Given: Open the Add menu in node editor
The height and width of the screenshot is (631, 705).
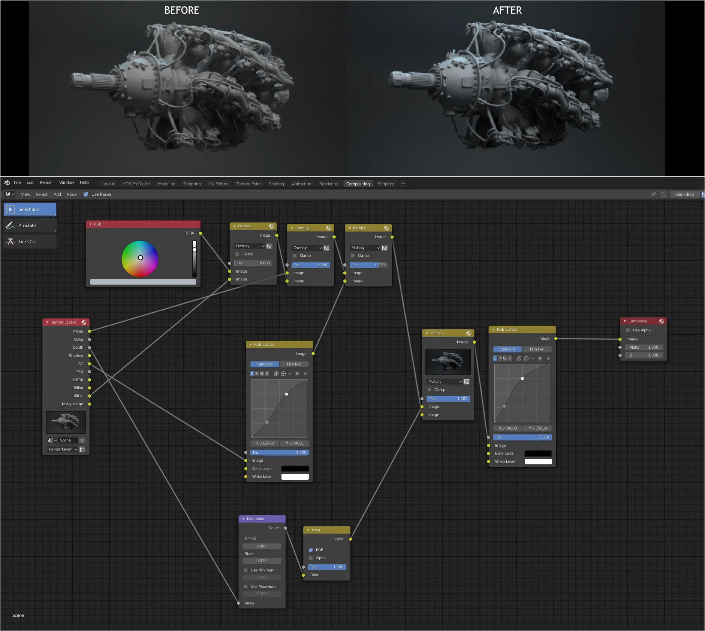Looking at the screenshot, I should point(57,194).
